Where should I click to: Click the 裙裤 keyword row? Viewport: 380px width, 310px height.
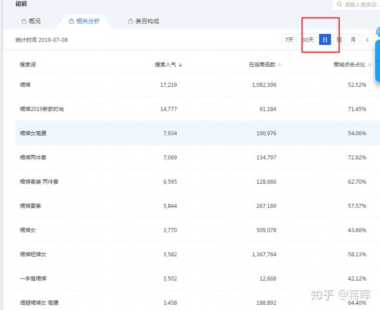(x=197, y=85)
